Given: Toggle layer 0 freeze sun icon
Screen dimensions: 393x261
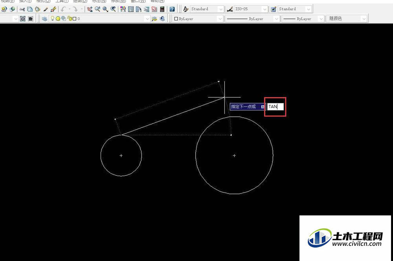Looking at the screenshot, I should 58,18.
